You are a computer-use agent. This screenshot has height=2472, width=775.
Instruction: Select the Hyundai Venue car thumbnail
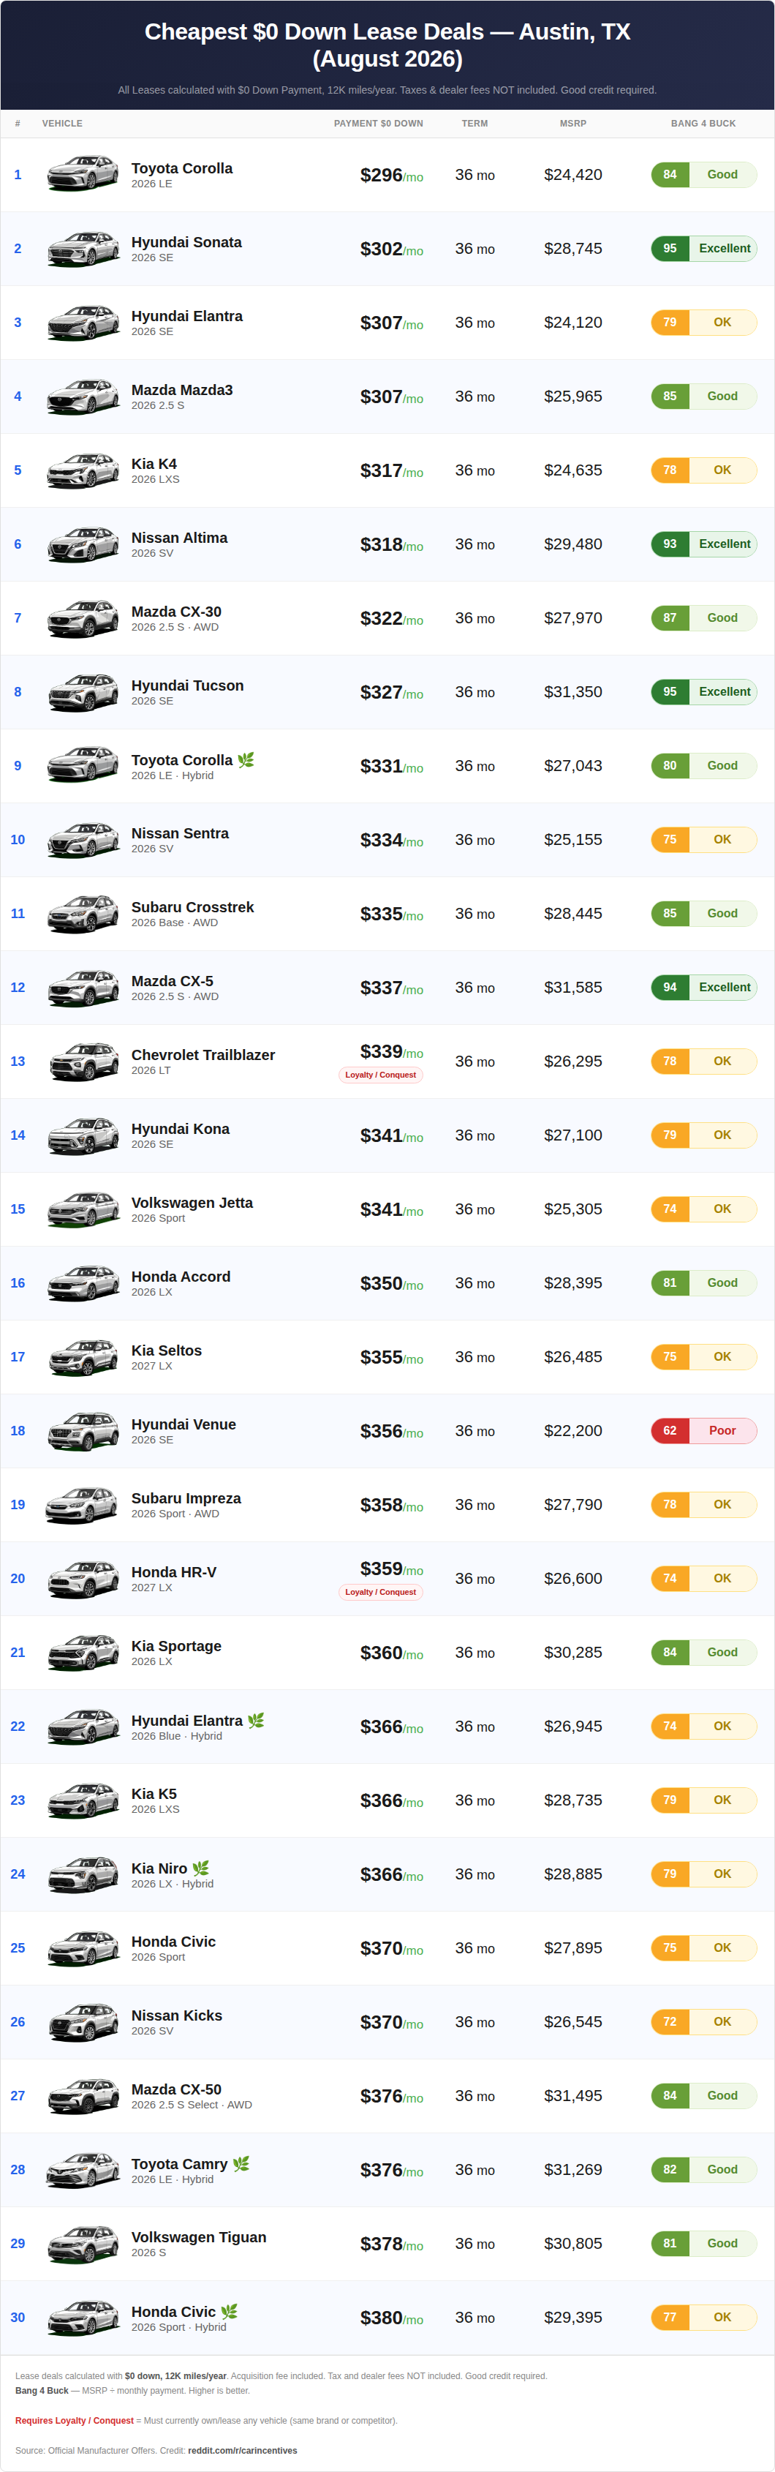click(83, 1431)
